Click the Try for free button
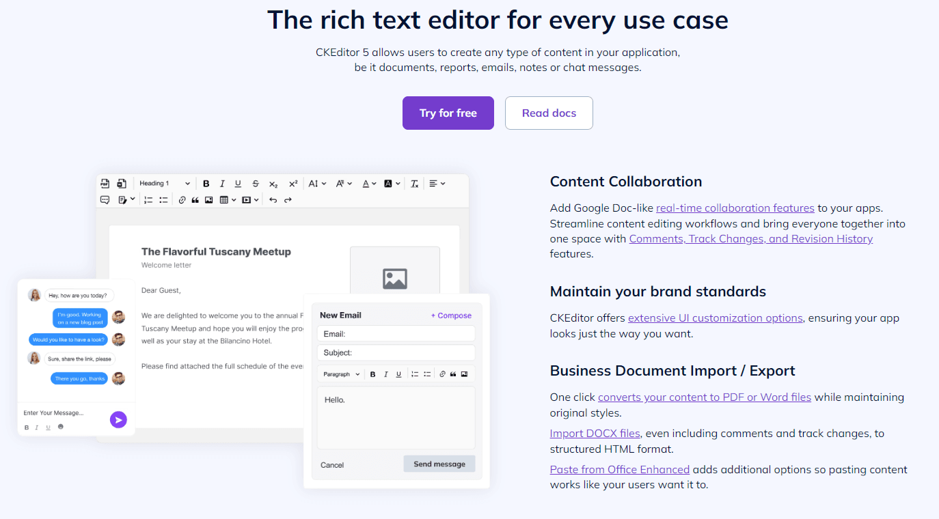Image resolution: width=939 pixels, height=519 pixels. pyautogui.click(x=448, y=113)
